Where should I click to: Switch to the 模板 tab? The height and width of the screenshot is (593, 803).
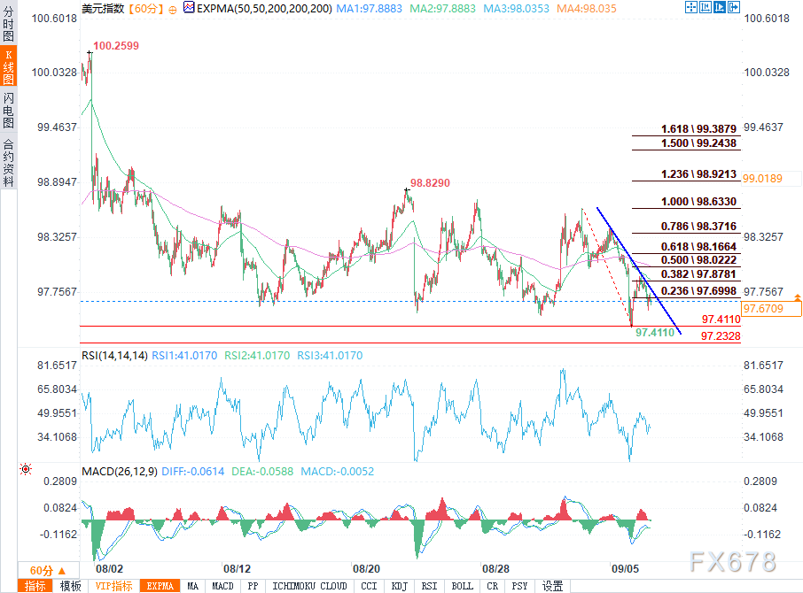point(70,586)
